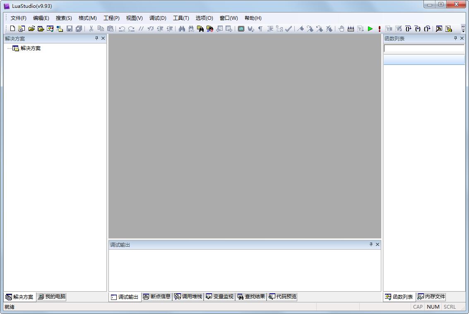
Task: Click the 函数列表 search input field
Action: click(424, 48)
